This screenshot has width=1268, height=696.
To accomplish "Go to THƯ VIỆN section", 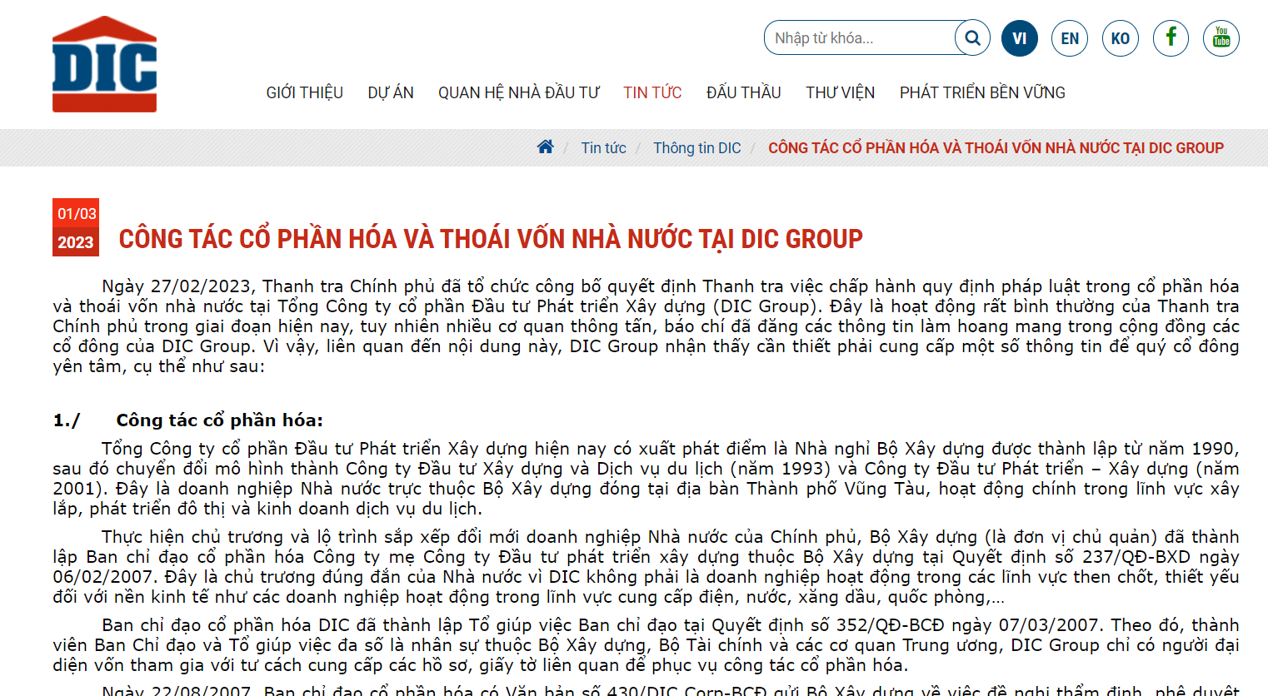I will click(x=840, y=92).
